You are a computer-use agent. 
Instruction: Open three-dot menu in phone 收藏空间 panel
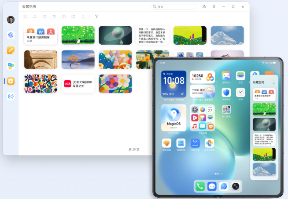(273, 82)
